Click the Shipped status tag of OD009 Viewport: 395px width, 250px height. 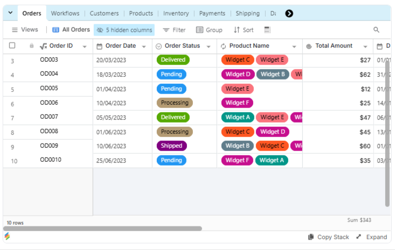pyautogui.click(x=171, y=146)
